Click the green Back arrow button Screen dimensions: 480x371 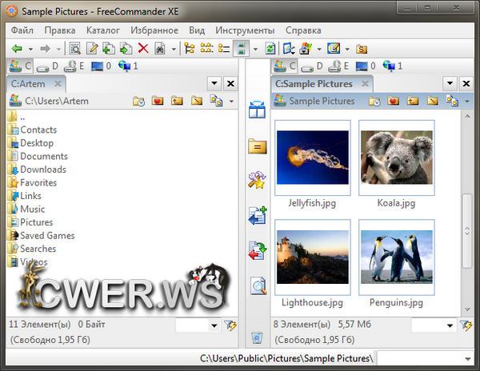coord(16,49)
